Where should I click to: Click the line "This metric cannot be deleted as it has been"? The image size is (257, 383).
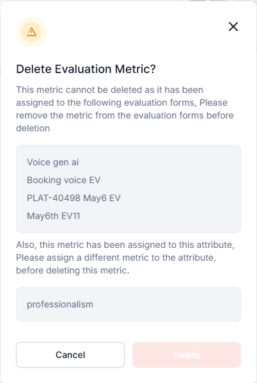109,90
